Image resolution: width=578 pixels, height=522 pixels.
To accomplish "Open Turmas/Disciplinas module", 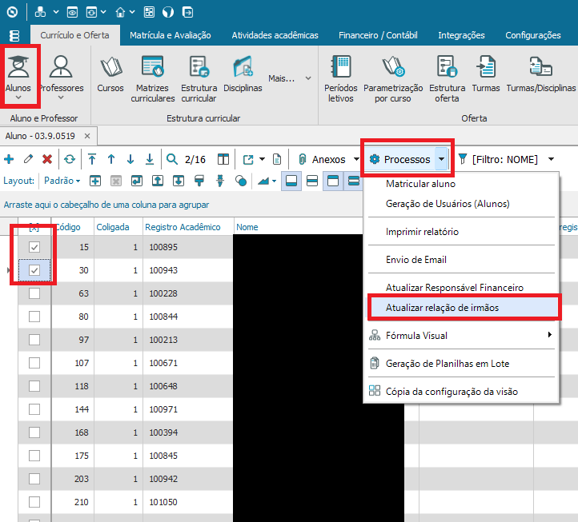I will pos(540,74).
